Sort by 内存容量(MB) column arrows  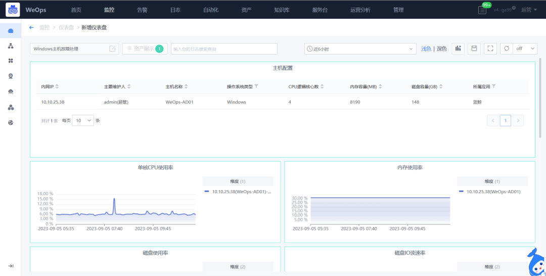[380, 86]
